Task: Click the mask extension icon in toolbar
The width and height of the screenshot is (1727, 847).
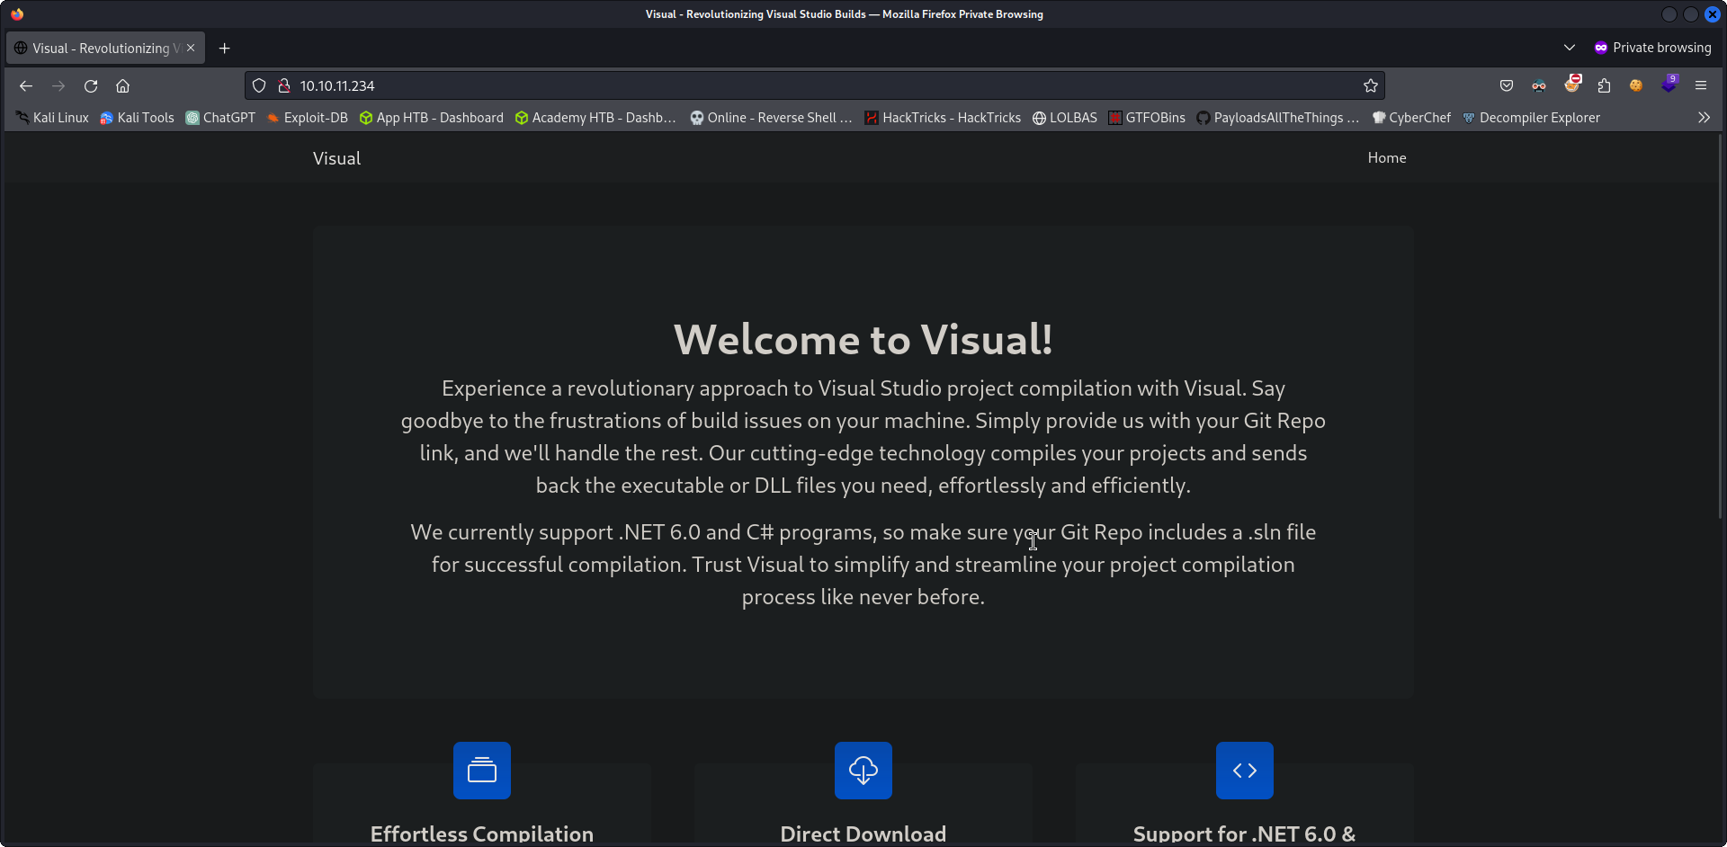Action: (x=1539, y=86)
